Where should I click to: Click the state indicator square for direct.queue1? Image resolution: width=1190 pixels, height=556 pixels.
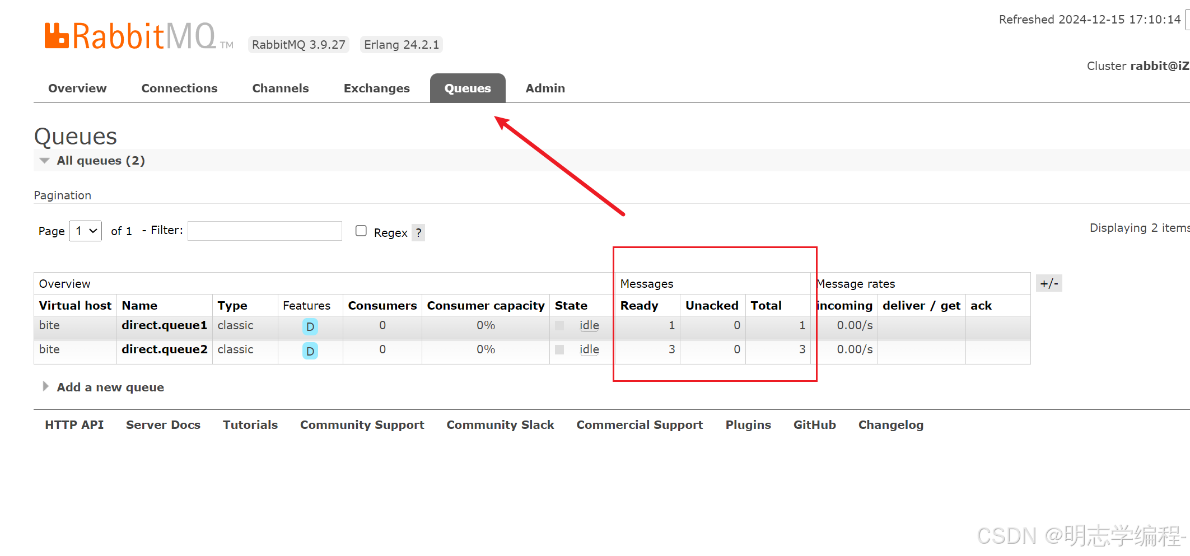559,325
